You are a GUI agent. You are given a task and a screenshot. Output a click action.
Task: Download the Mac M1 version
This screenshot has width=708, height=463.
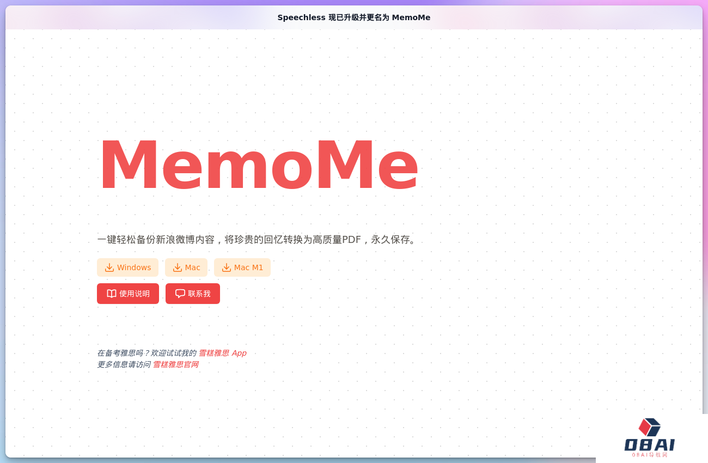click(242, 267)
